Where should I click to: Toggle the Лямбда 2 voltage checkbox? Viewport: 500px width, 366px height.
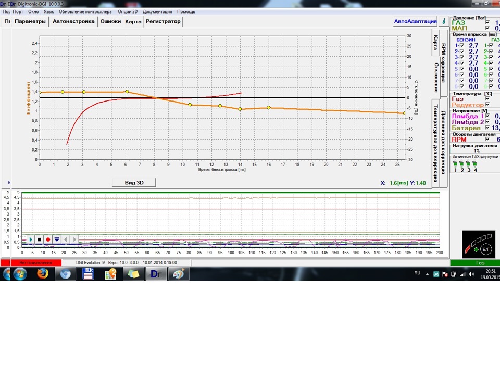pyautogui.click(x=488, y=122)
